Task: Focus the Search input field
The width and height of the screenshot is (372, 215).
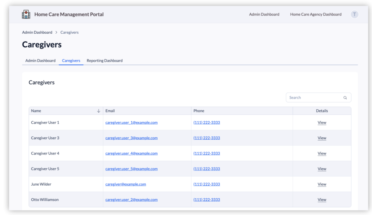Action: tap(318, 98)
